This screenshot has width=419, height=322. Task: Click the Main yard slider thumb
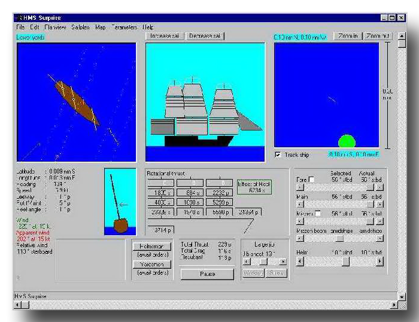[x=370, y=204]
